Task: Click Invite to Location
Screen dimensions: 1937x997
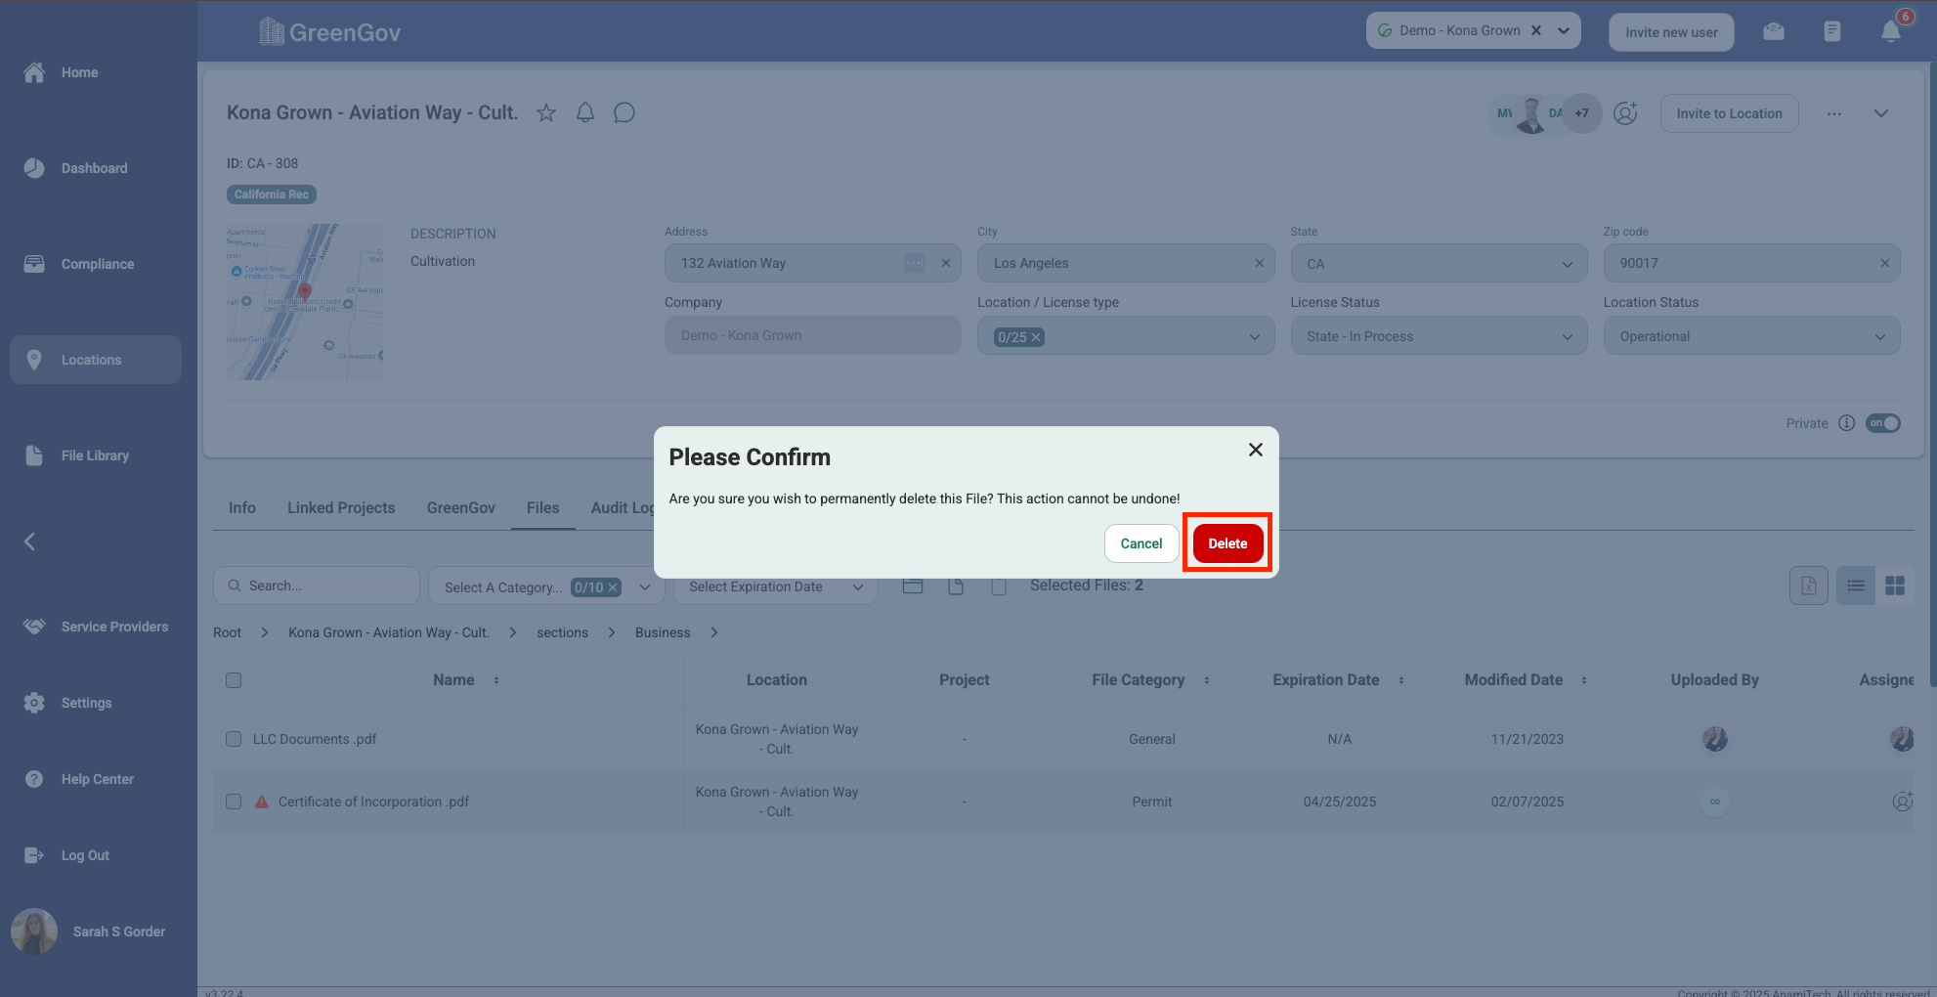Action: coord(1729,113)
